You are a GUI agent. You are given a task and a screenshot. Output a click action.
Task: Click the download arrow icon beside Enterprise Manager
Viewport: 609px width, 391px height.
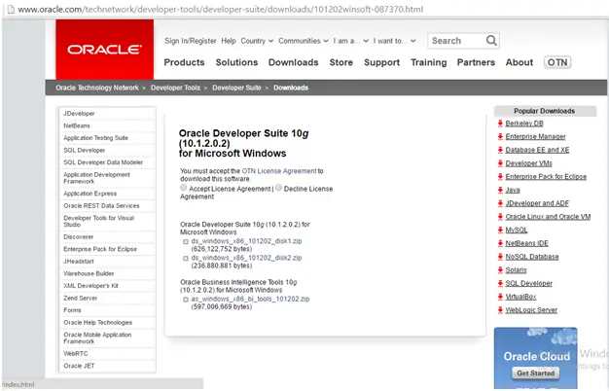point(500,137)
